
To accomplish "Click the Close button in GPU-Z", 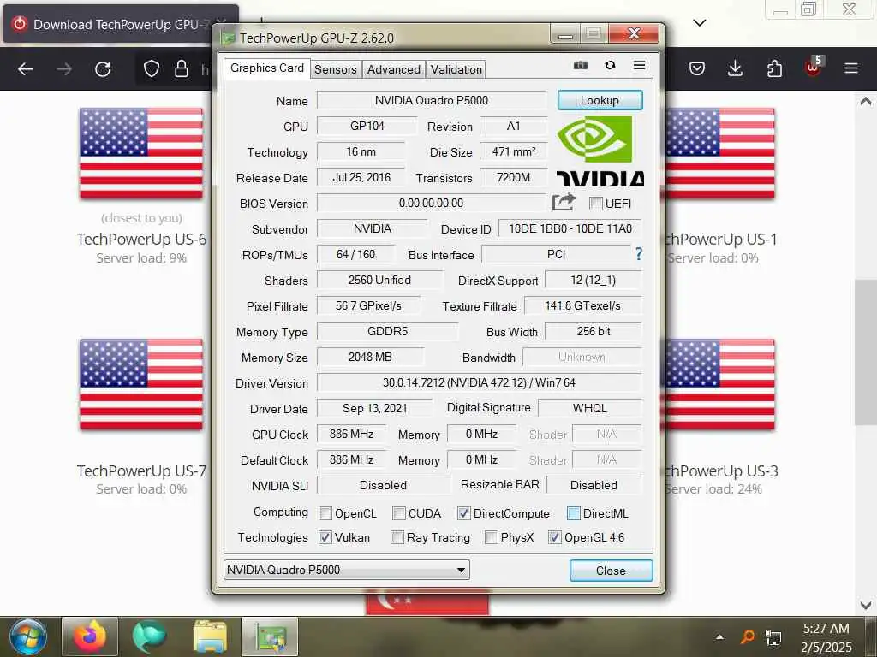I will 611,571.
